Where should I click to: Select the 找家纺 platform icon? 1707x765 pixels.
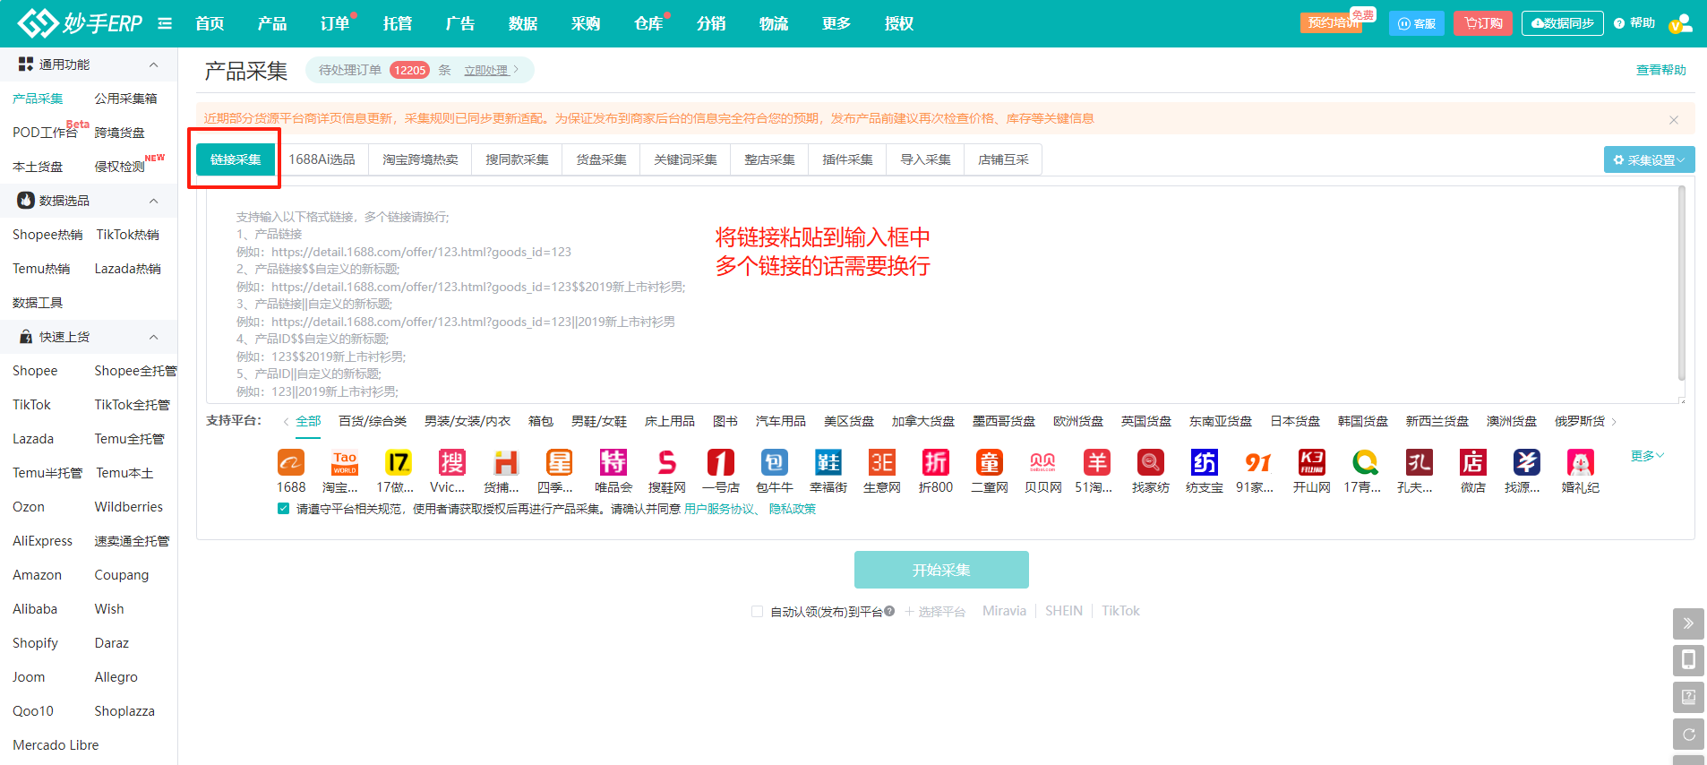pyautogui.click(x=1151, y=462)
